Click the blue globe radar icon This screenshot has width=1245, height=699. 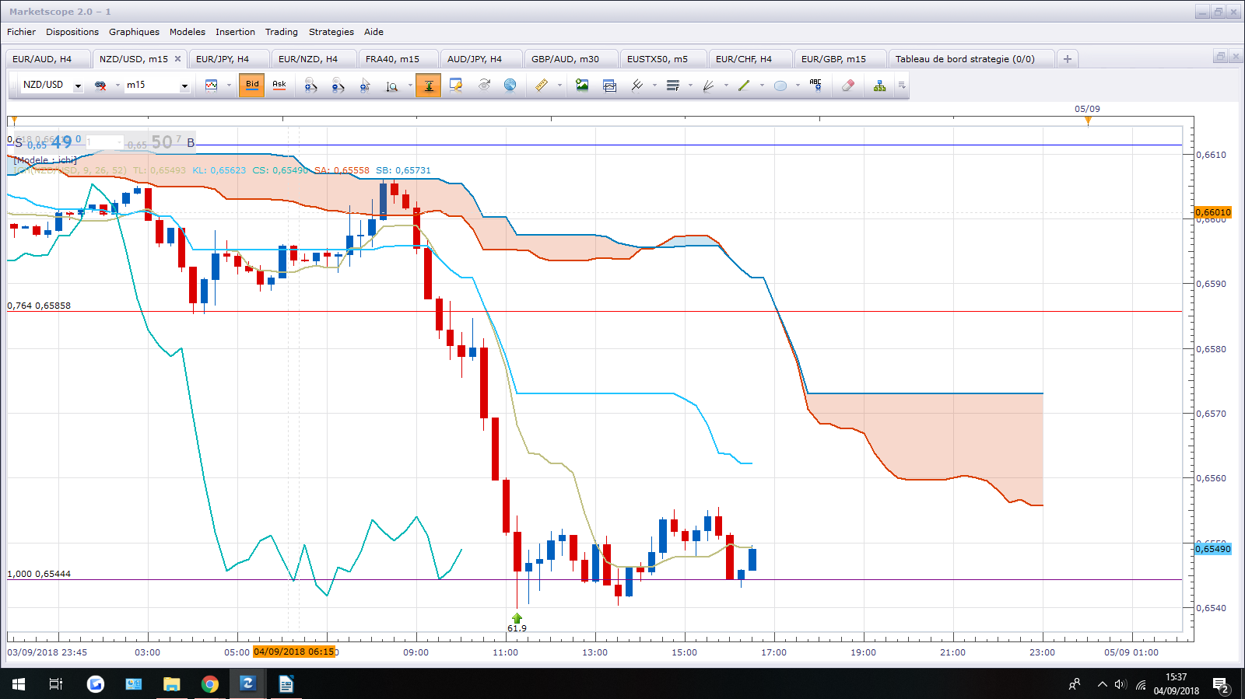click(510, 86)
